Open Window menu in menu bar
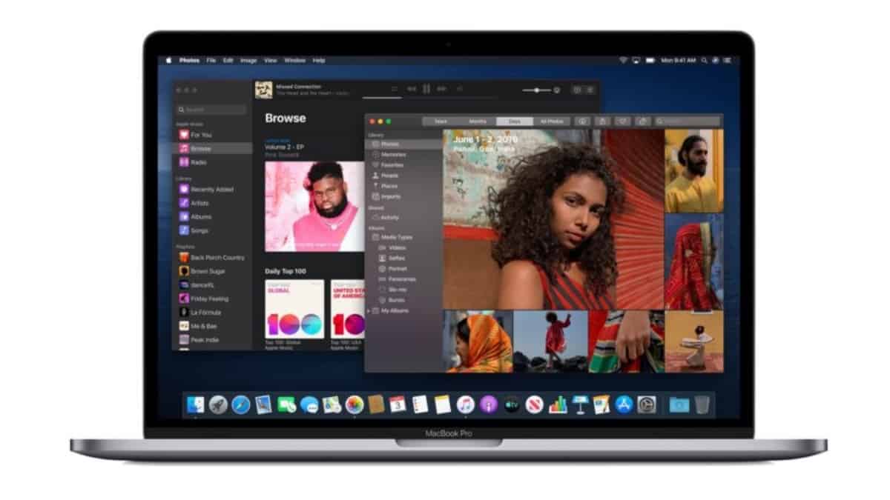 click(x=295, y=60)
